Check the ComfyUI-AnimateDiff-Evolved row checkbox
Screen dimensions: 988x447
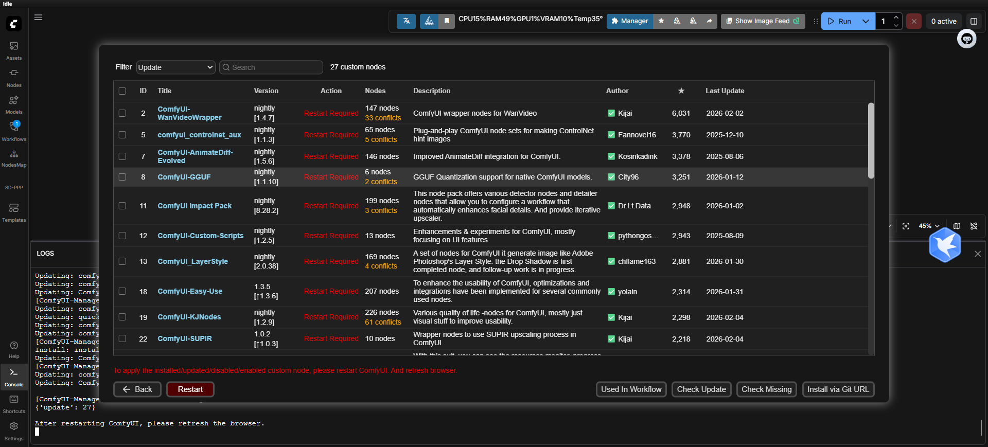pos(122,156)
